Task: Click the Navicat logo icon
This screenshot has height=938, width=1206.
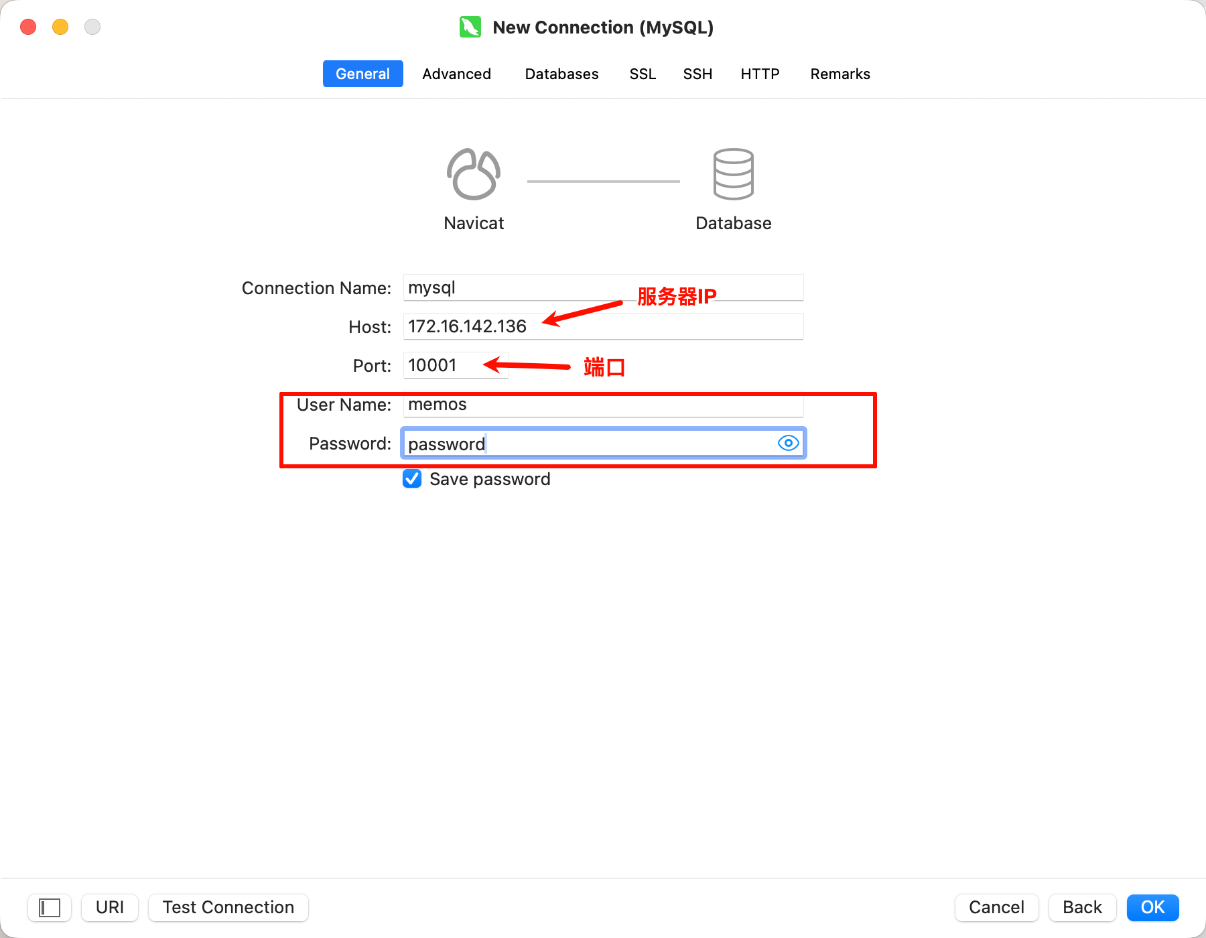Action: 474,175
